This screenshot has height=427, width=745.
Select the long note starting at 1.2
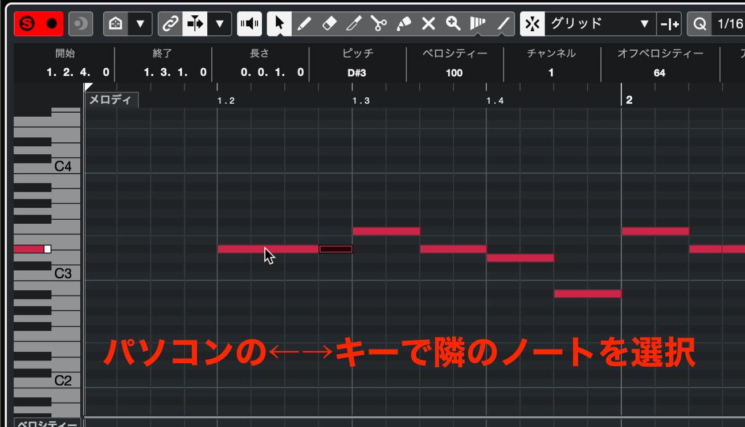tap(268, 249)
